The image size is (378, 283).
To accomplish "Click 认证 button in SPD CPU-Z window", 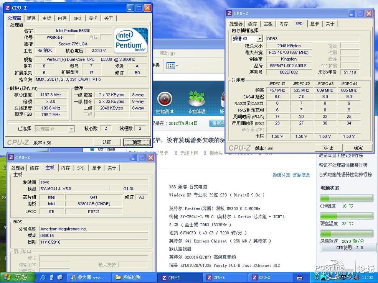I will (328, 147).
